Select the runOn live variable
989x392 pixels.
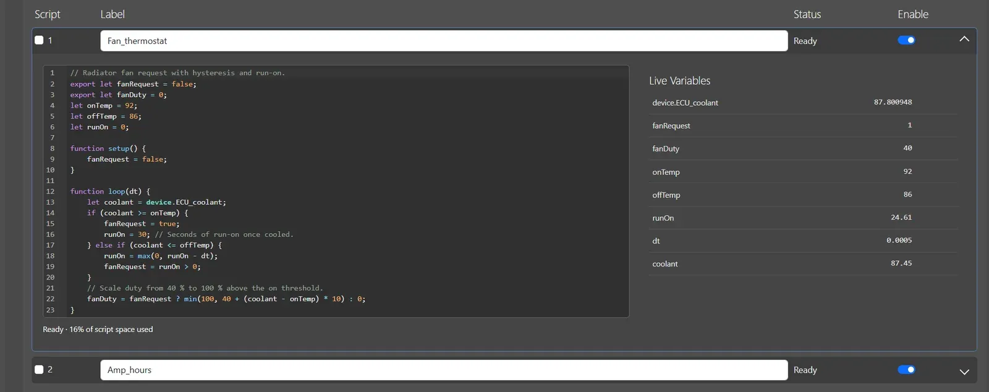[x=803, y=218]
